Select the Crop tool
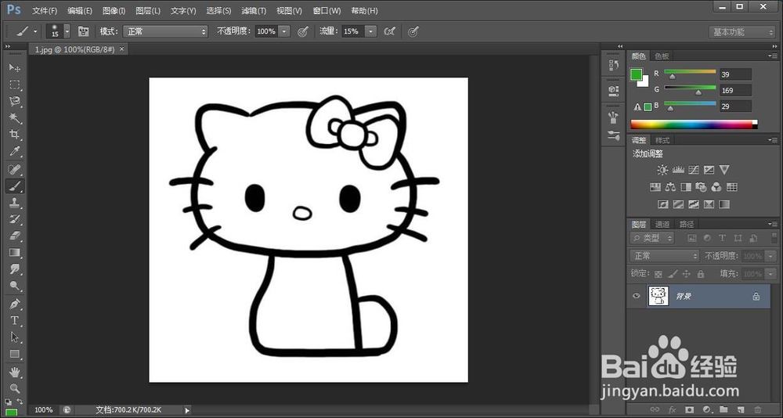783x418 pixels. click(14, 135)
